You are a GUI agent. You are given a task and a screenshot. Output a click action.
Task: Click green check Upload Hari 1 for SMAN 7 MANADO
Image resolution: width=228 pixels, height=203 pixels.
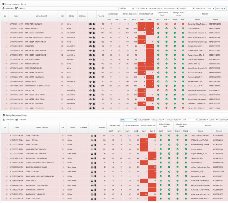[158, 29]
